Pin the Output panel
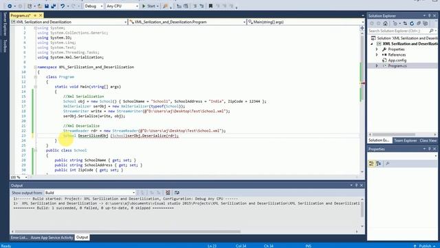Screen dimensions: 440x248 tap(356, 185)
